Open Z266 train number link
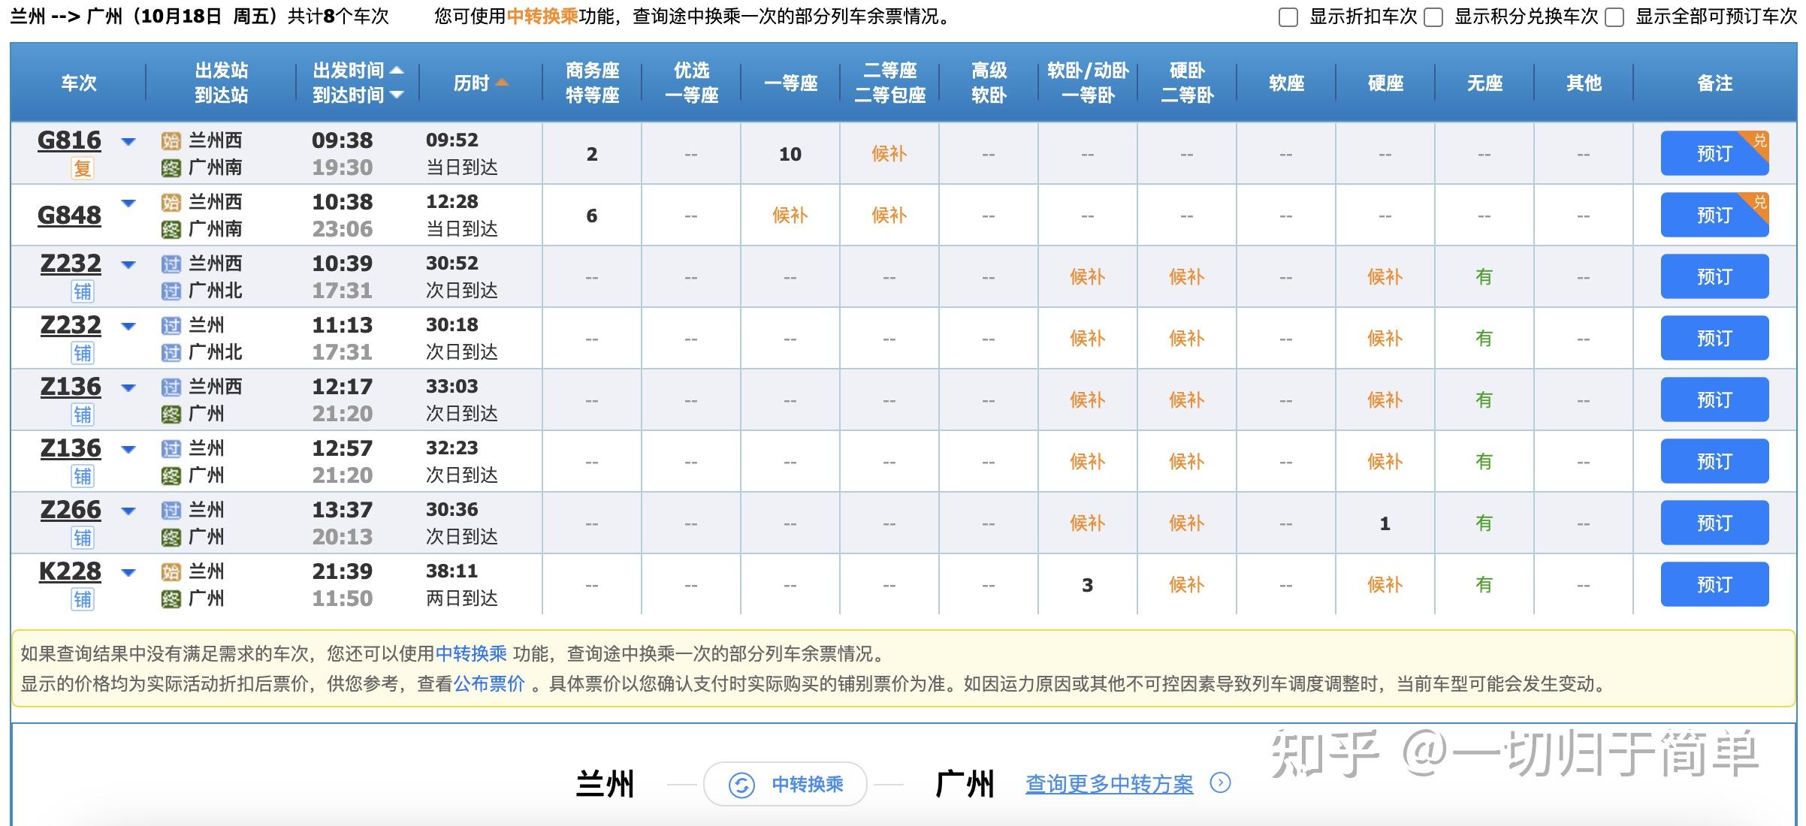This screenshot has height=826, width=1806. coord(71,510)
